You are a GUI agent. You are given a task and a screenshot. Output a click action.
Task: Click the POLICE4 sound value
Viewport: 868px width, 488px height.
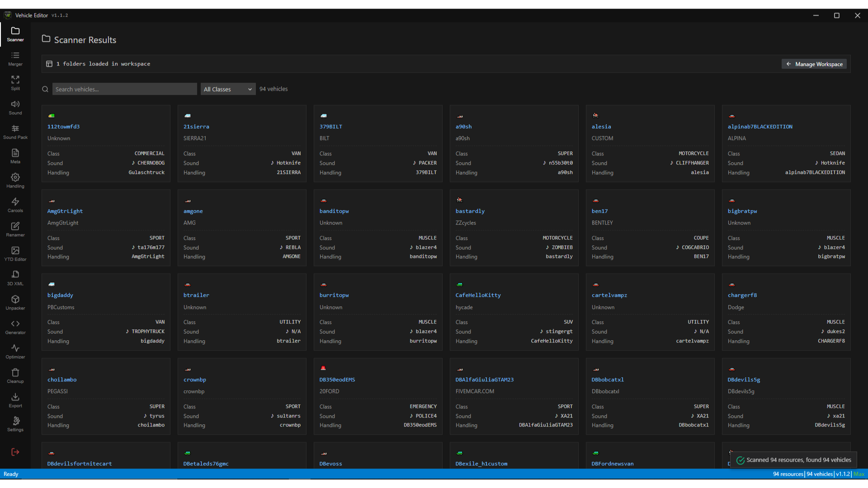point(426,416)
